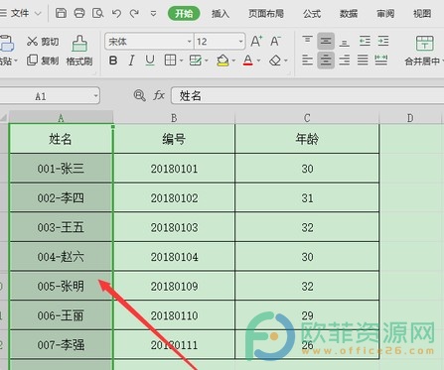Open the 审阅 tab
The width and height of the screenshot is (444, 370).
(x=385, y=14)
